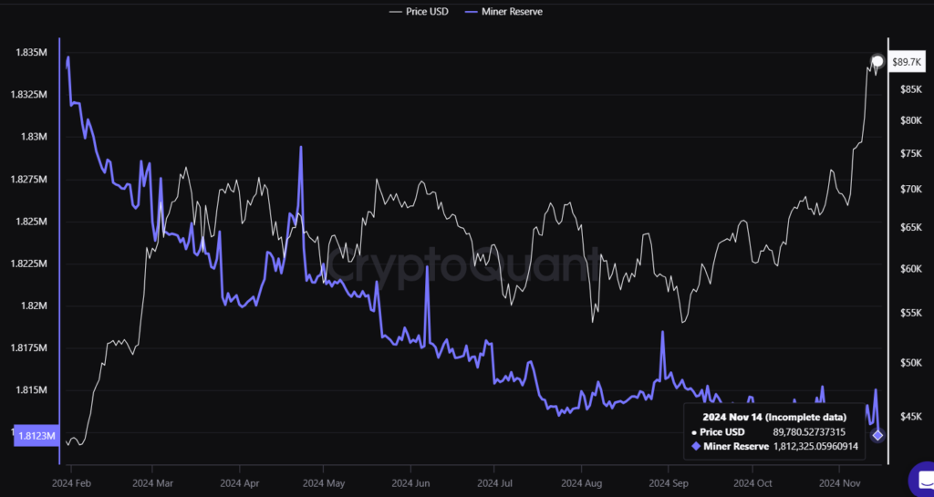934x497 pixels.
Task: Click the Miner Reserve value in tooltip
Action: click(815, 446)
